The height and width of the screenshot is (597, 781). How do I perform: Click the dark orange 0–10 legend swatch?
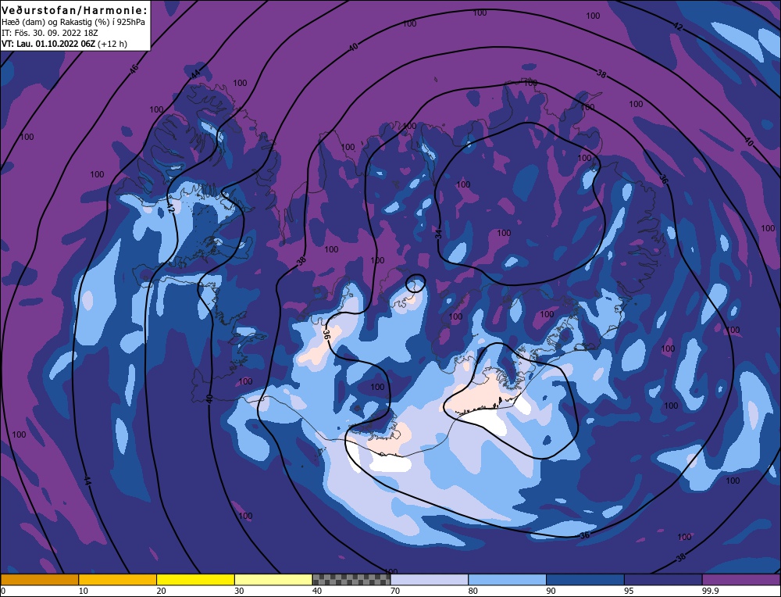39,580
